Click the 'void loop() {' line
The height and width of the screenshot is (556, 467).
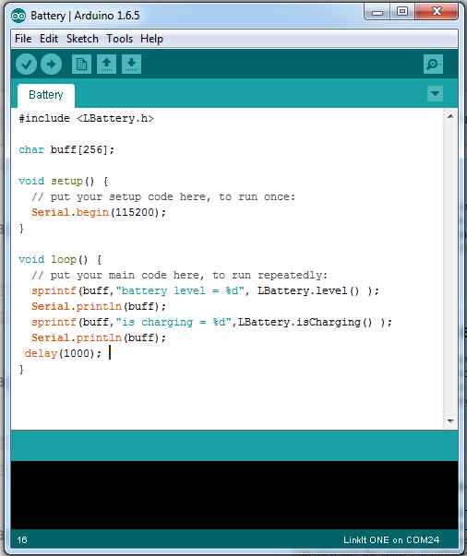pyautogui.click(x=60, y=259)
